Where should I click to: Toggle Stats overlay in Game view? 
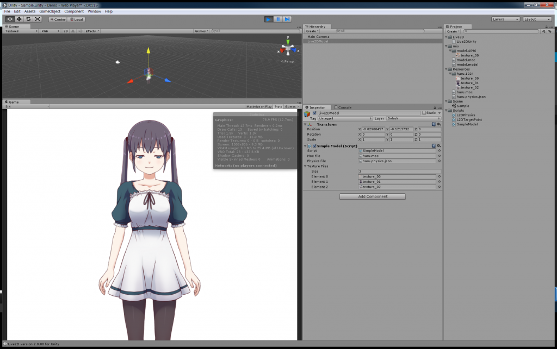click(x=278, y=106)
